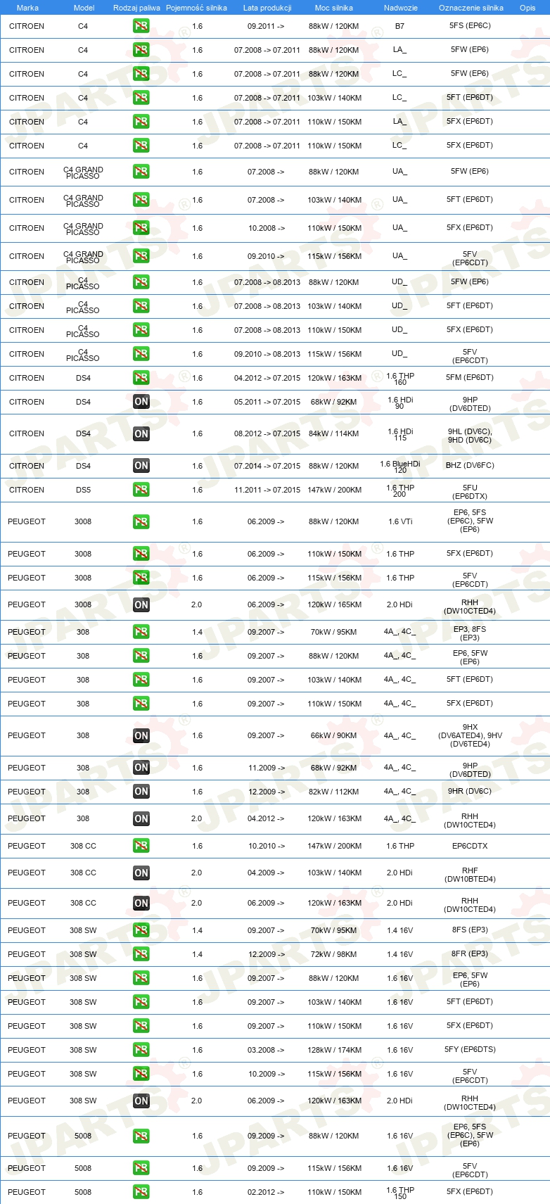
Task: Click the body cell 1.6 THP 160
Action: 400,379
